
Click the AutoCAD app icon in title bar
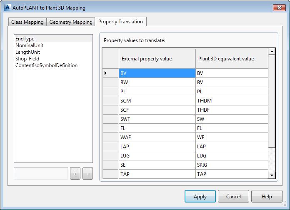coord(7,7)
